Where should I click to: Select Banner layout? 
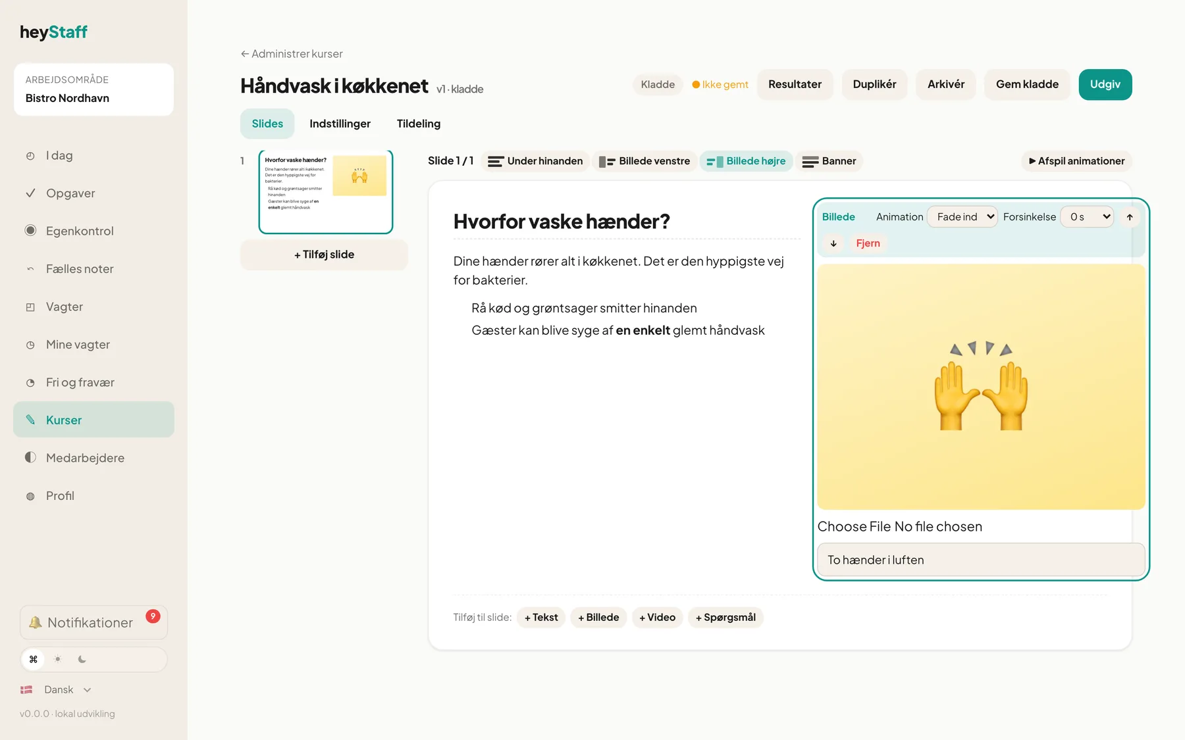(x=829, y=161)
